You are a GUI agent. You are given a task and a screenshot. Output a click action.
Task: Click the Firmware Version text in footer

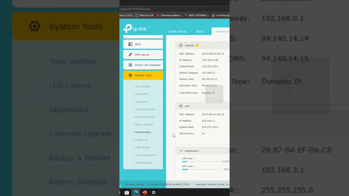(x=158, y=184)
